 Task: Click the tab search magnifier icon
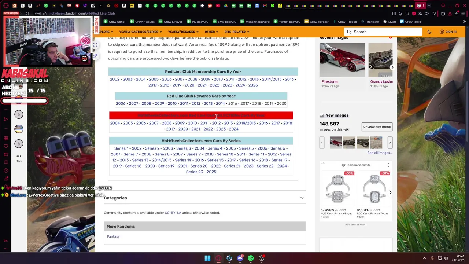[x=443, y=5]
